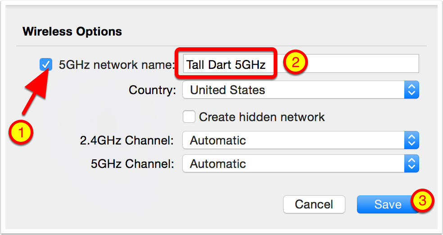This screenshot has height=235, width=443.
Task: Click the yellow step 3 marker
Action: [422, 200]
